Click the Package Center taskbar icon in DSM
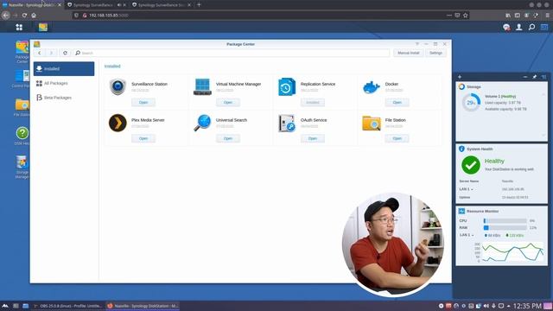Image resolution: width=553 pixels, height=311 pixels. 43,27
